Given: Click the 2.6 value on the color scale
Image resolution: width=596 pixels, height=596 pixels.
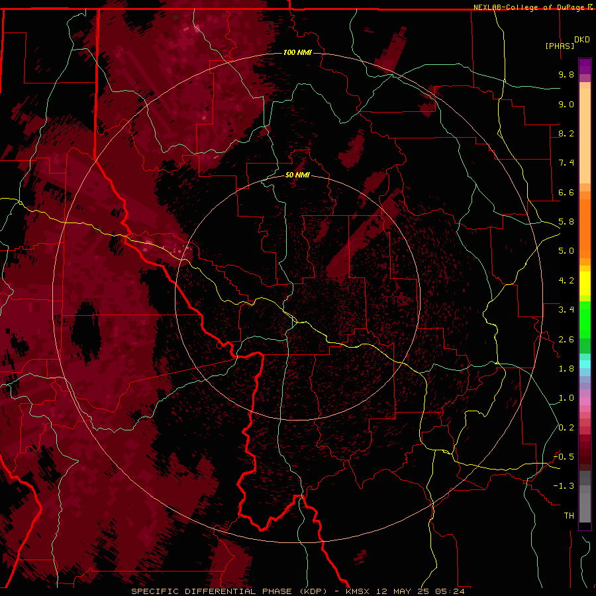Looking at the screenshot, I should coord(566,340).
